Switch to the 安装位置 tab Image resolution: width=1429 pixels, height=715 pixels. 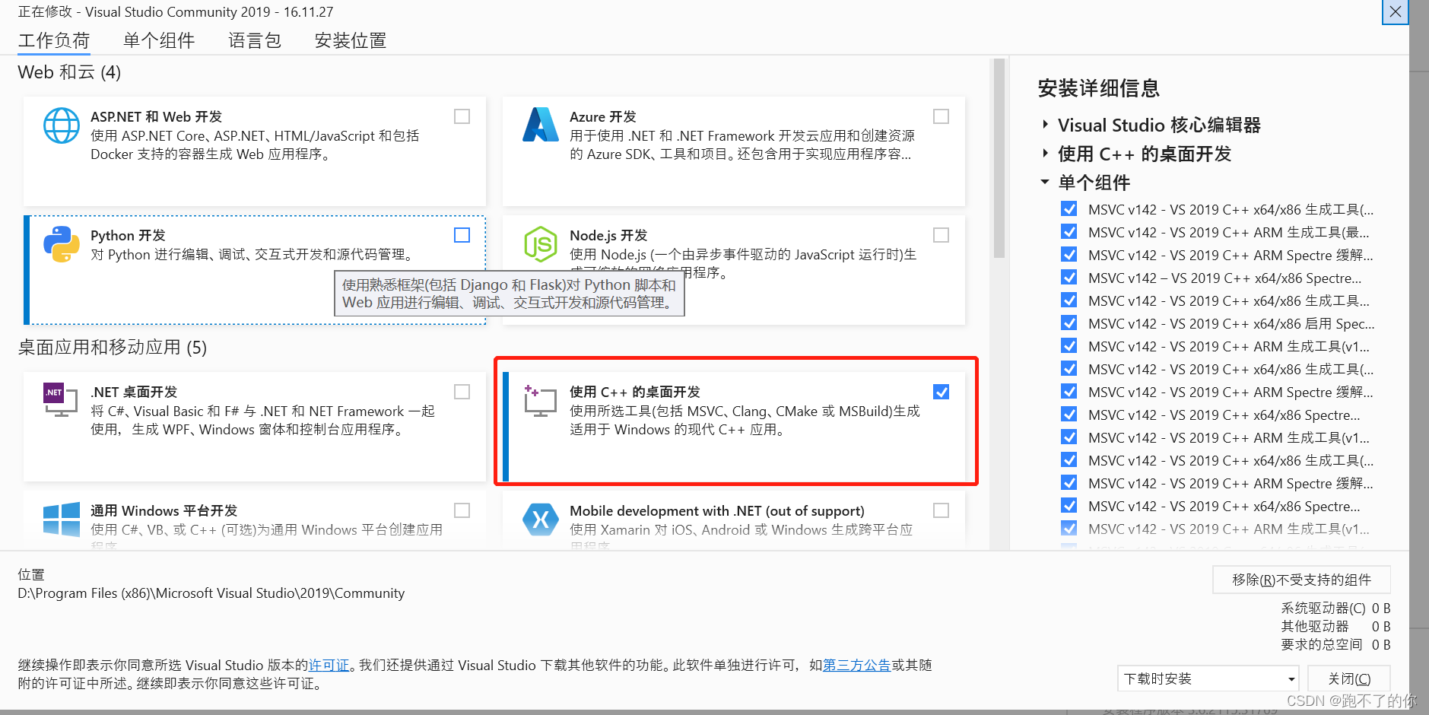coord(351,40)
